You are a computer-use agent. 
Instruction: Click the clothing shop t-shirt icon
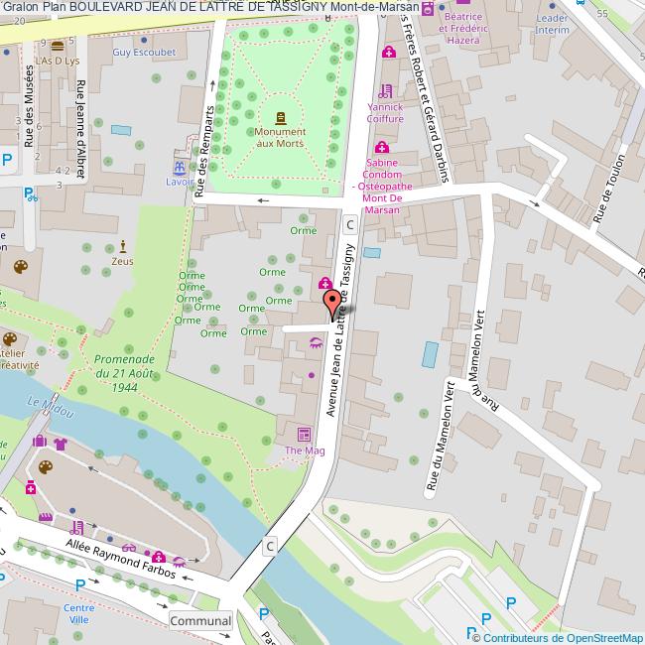[x=61, y=445]
